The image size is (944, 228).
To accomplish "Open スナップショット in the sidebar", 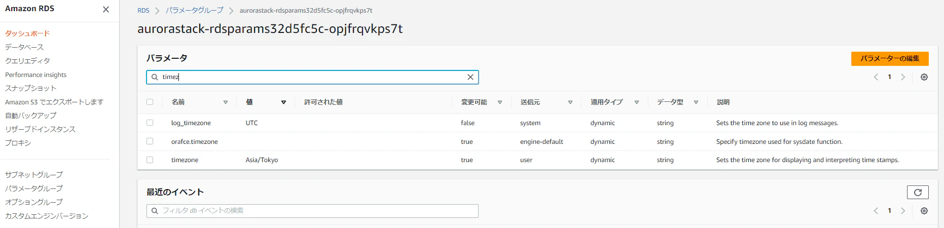I will coord(30,88).
